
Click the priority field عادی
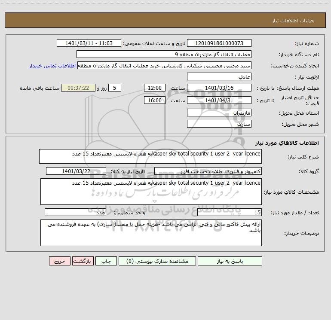point(219,76)
